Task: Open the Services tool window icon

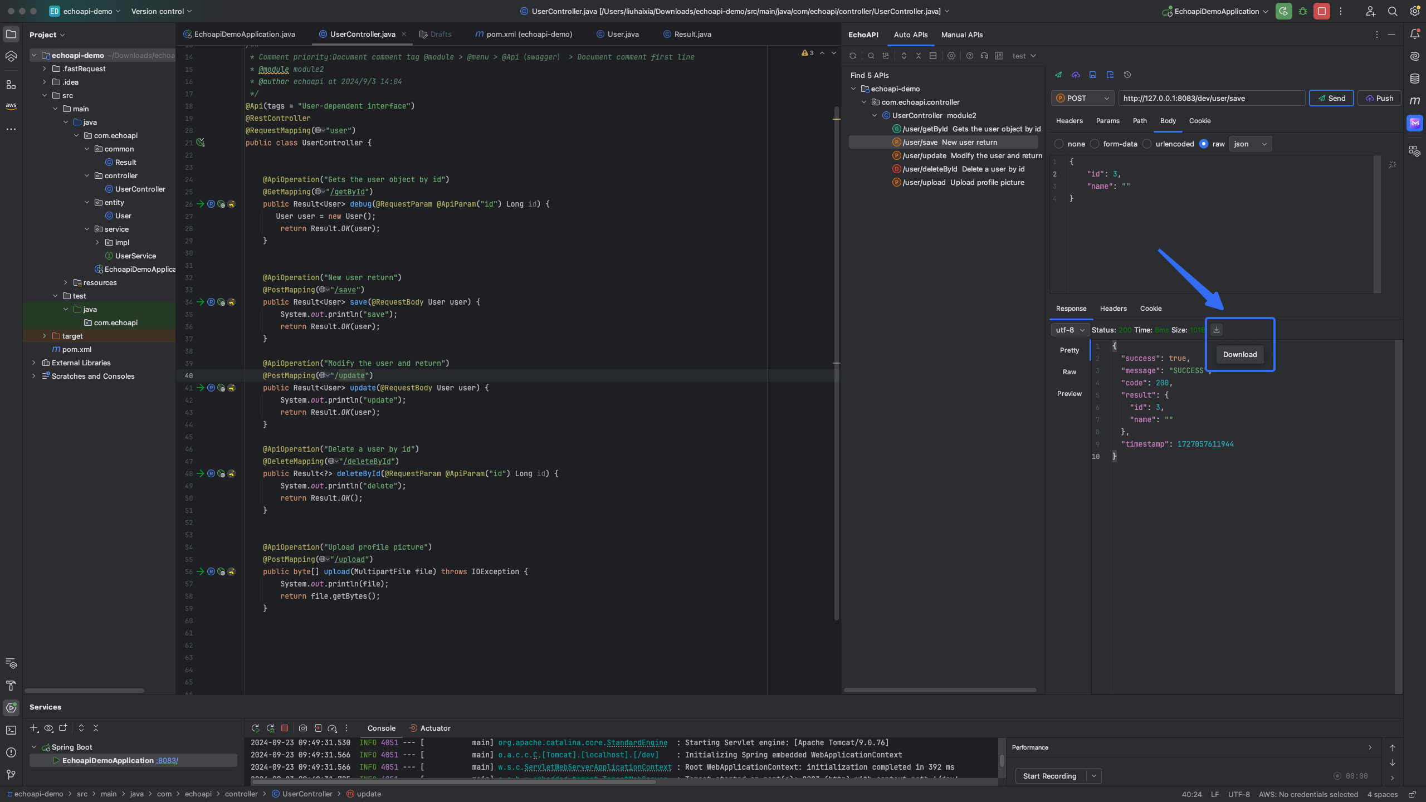Action: 11,707
